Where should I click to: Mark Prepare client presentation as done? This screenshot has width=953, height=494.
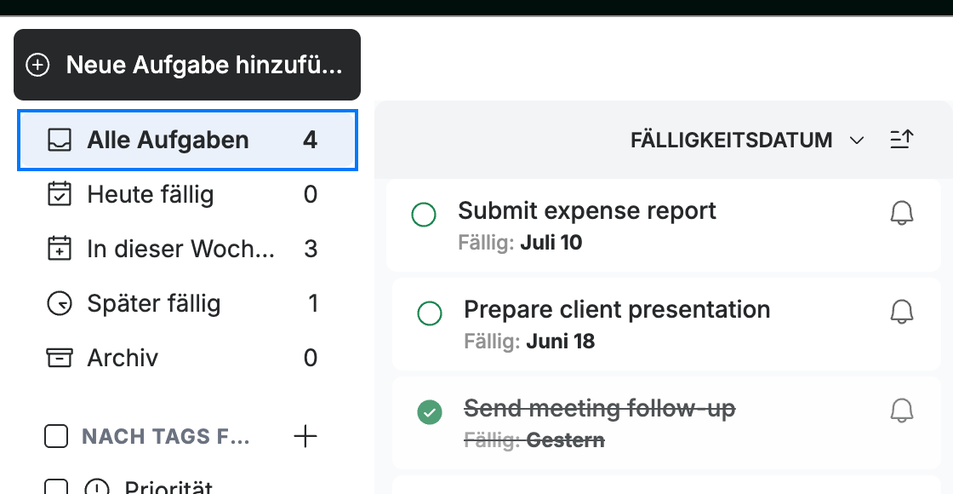(x=430, y=313)
